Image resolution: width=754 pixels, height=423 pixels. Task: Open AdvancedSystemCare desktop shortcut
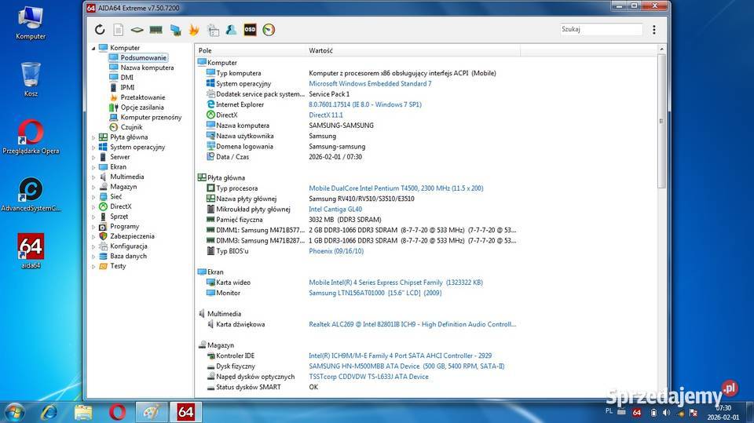pos(31,195)
